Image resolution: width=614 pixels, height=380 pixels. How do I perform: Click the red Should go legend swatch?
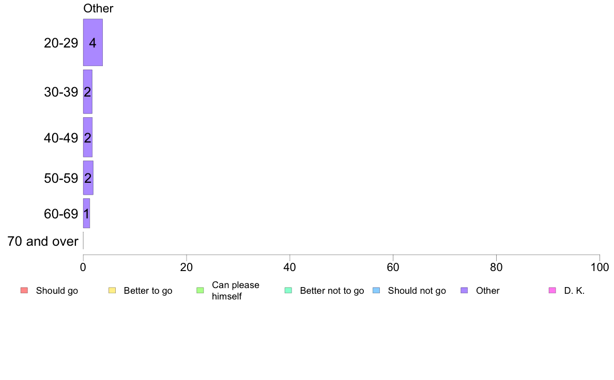click(24, 290)
